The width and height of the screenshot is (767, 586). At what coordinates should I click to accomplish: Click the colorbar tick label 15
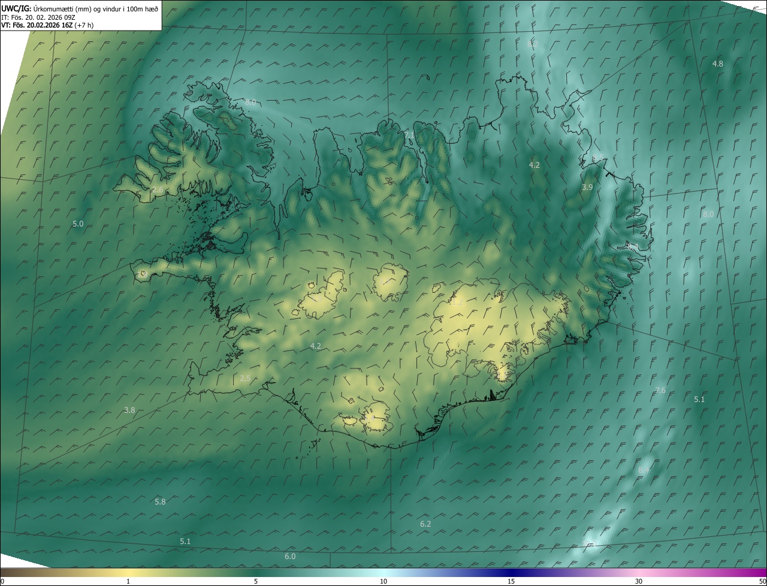511,581
